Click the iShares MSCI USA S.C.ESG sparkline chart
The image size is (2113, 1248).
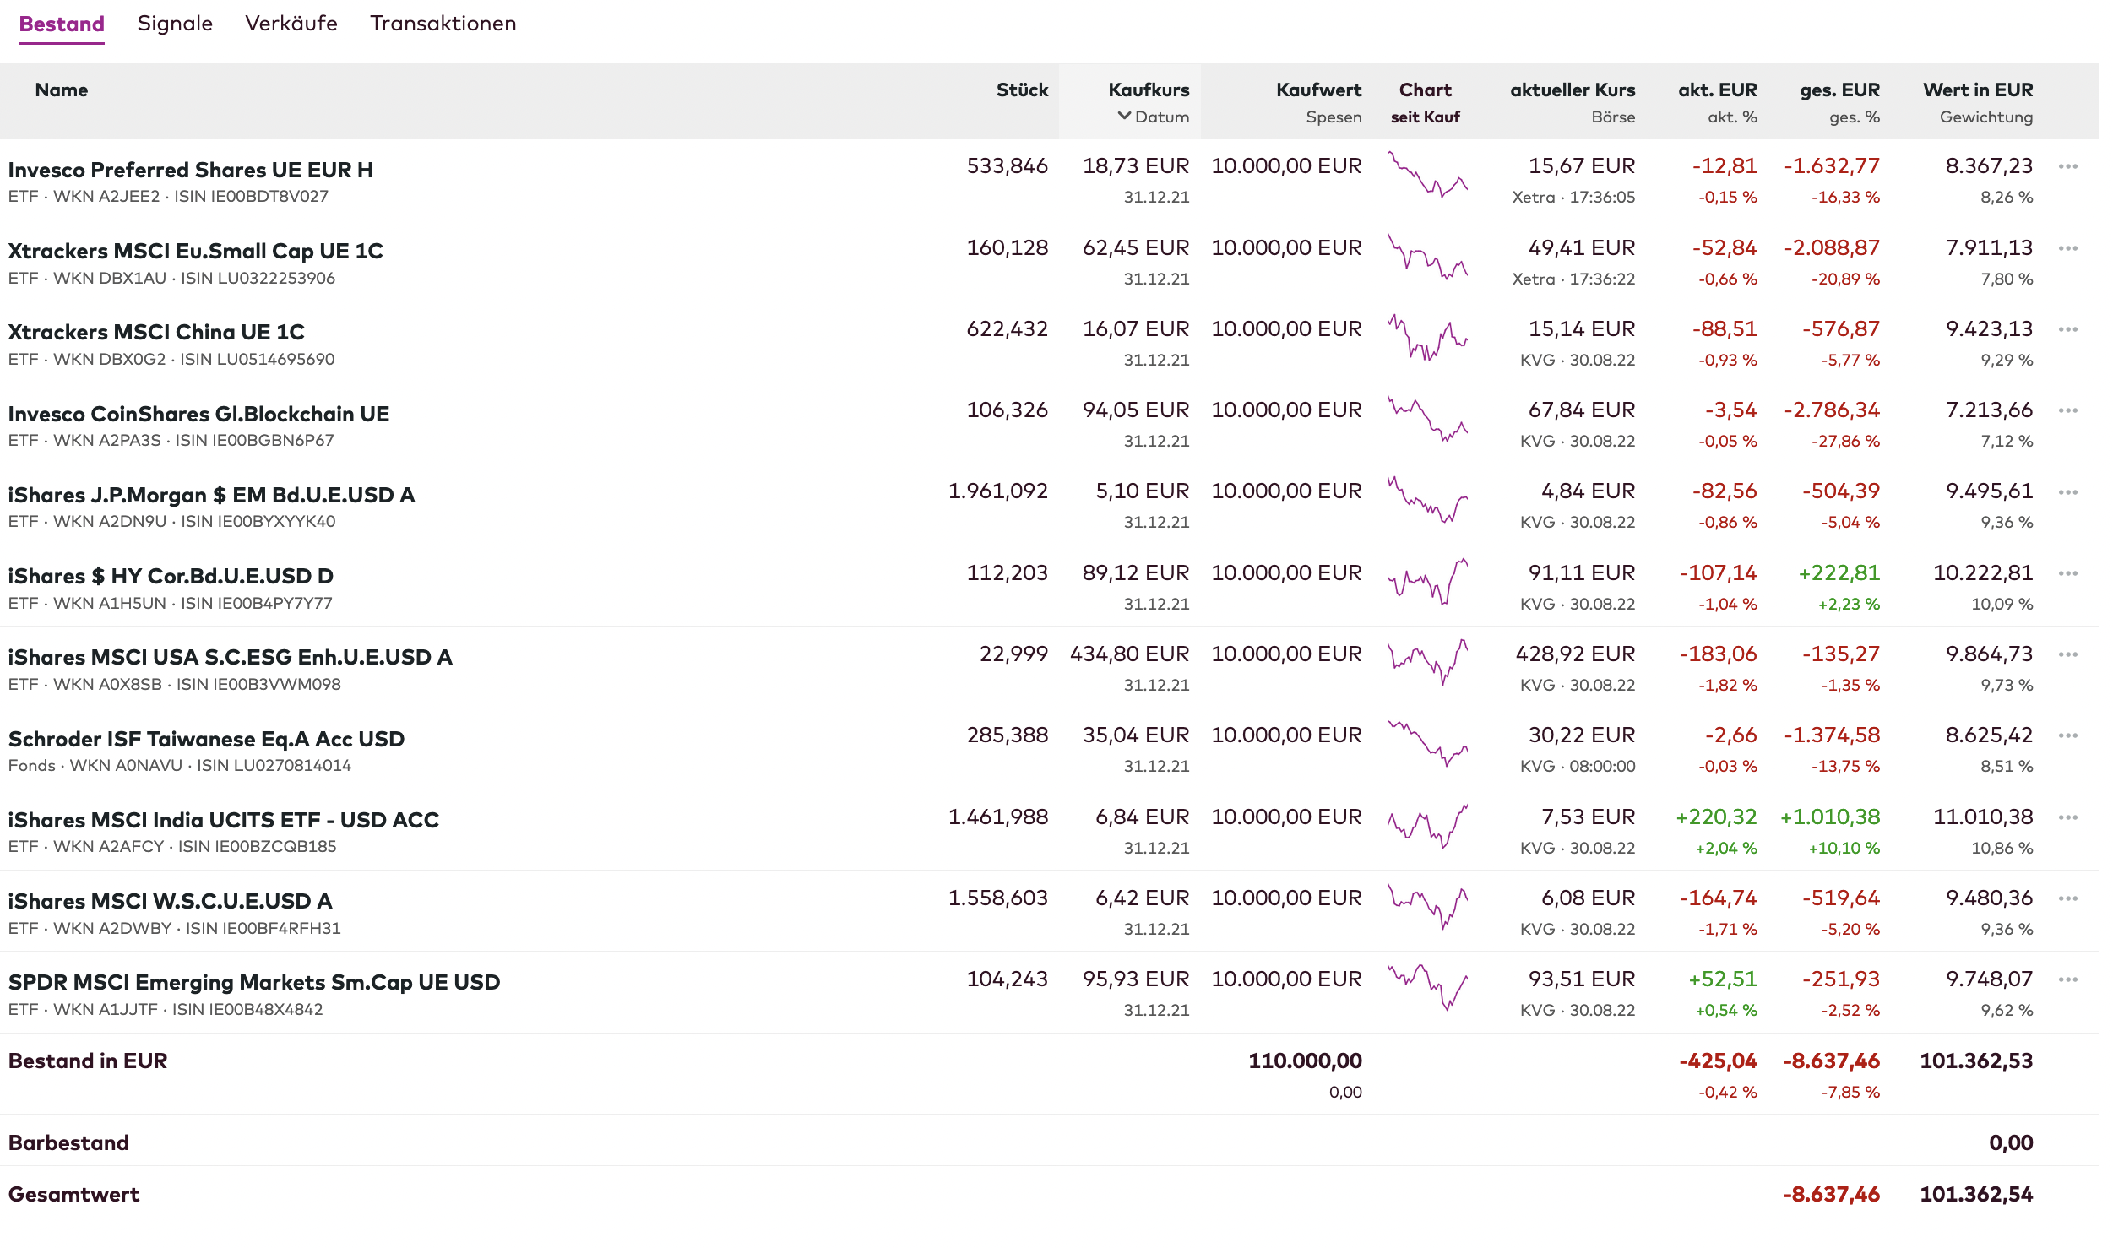coord(1427,662)
